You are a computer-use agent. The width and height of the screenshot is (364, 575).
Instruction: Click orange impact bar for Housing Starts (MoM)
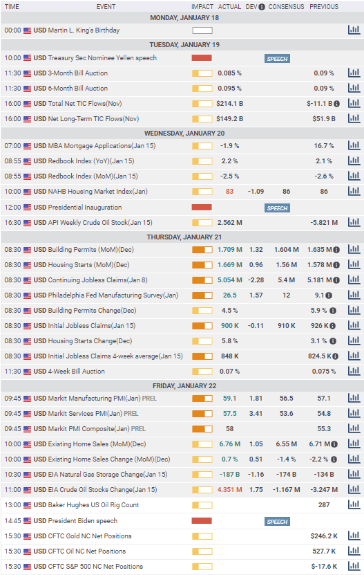click(202, 265)
